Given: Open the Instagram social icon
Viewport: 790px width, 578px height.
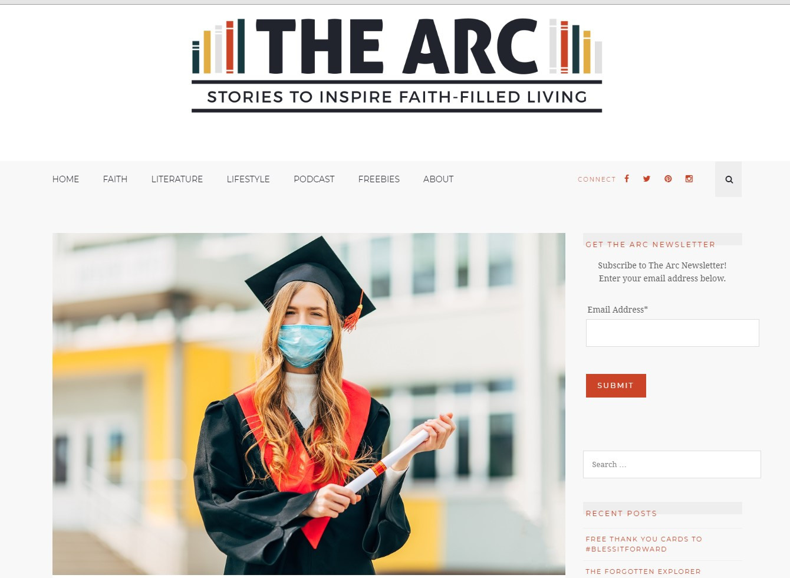Looking at the screenshot, I should click(x=689, y=179).
